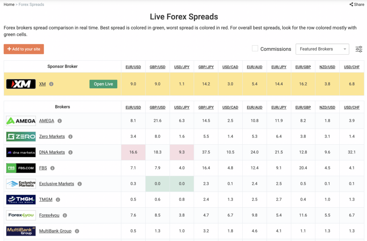The height and width of the screenshot is (241, 367).
Task: Click the TMGM logo
Action: click(x=21, y=199)
